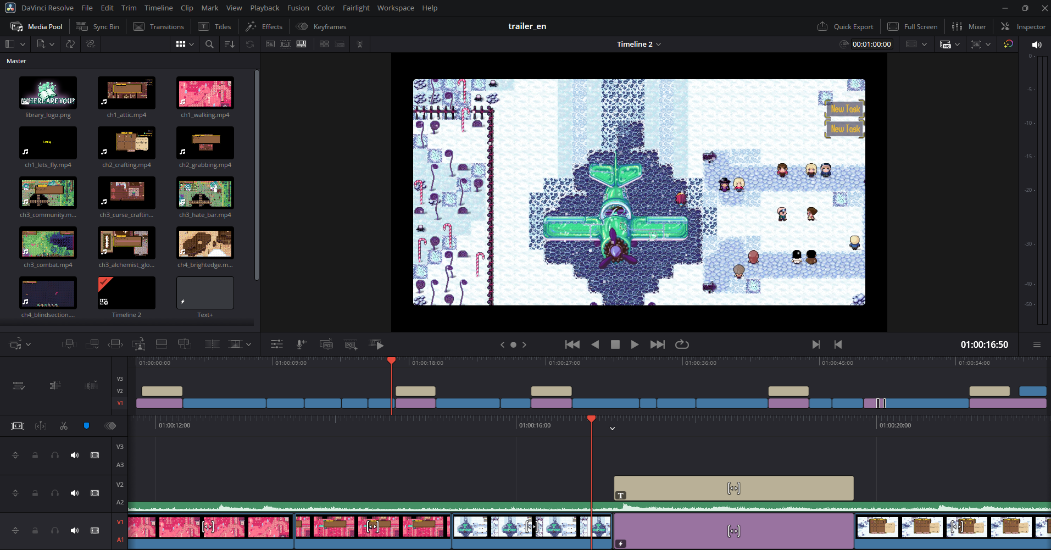Click the ripple trim icon left of scissors
The image size is (1051, 550).
(41, 426)
